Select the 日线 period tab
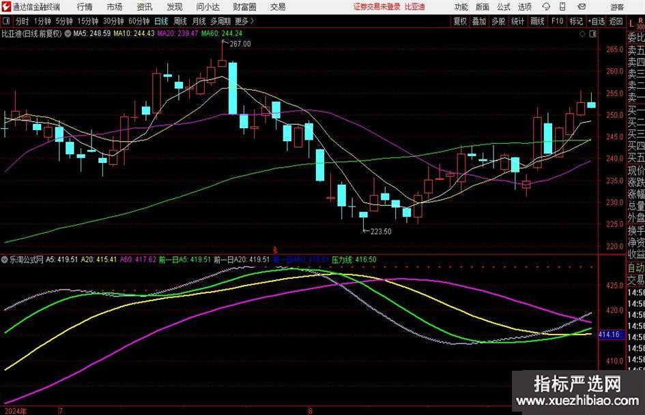 161,21
